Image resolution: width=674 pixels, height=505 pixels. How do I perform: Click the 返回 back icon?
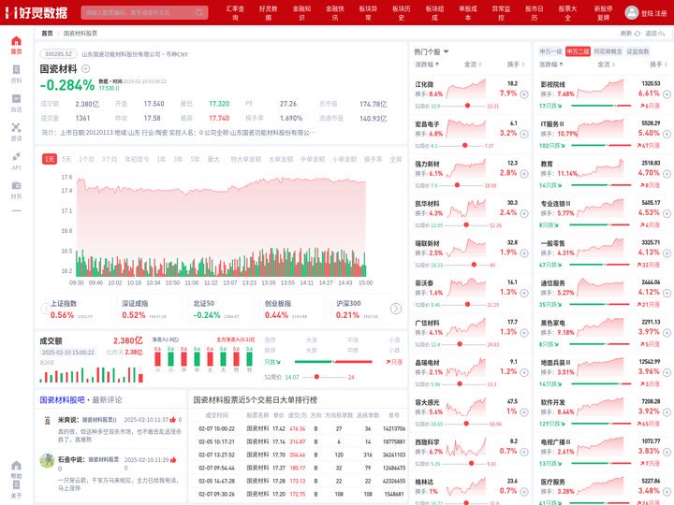click(662, 33)
